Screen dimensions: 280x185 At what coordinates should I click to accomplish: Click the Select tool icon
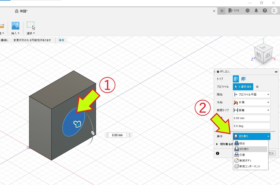pyautogui.click(x=31, y=26)
